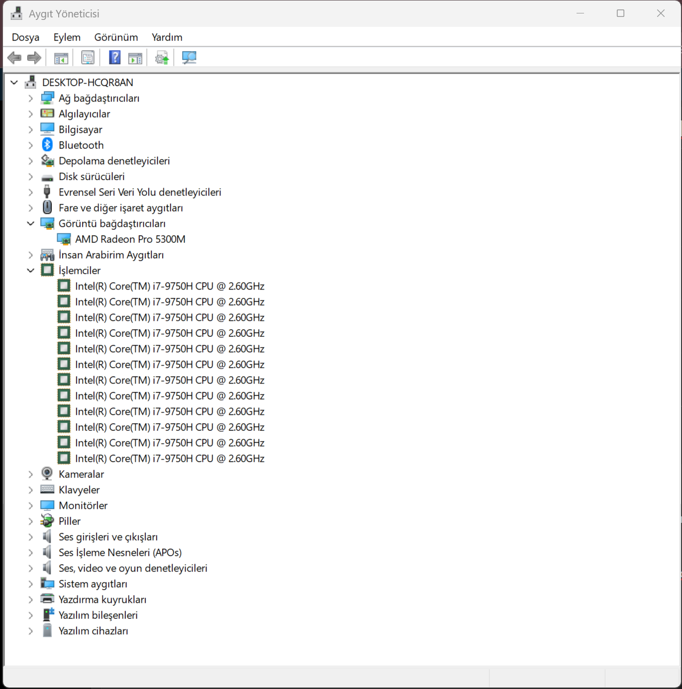The image size is (682, 689).
Task: Click the Yazılım bileşenleri puzzle icon
Action: point(48,615)
